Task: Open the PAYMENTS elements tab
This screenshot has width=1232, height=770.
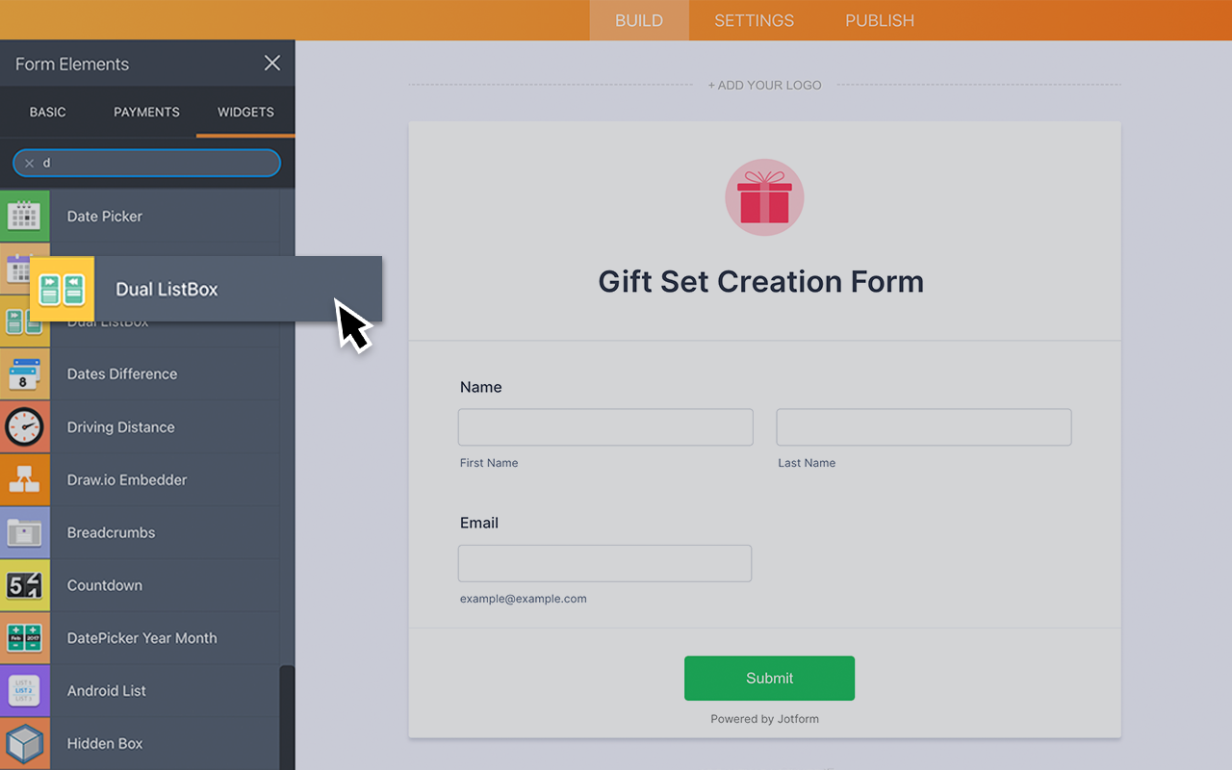Action: click(x=146, y=112)
